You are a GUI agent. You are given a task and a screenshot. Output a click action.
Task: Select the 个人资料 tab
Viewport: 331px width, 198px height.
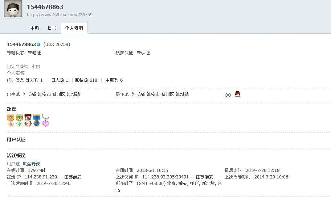(74, 28)
